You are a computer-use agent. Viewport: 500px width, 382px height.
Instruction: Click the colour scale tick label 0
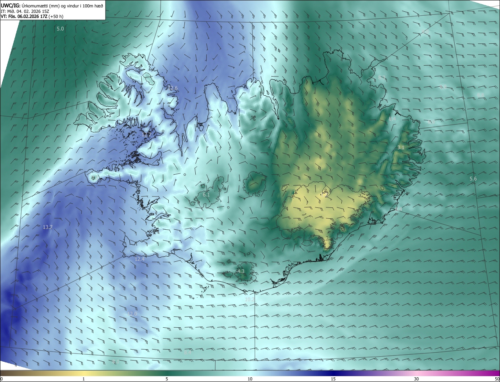tap(2, 379)
